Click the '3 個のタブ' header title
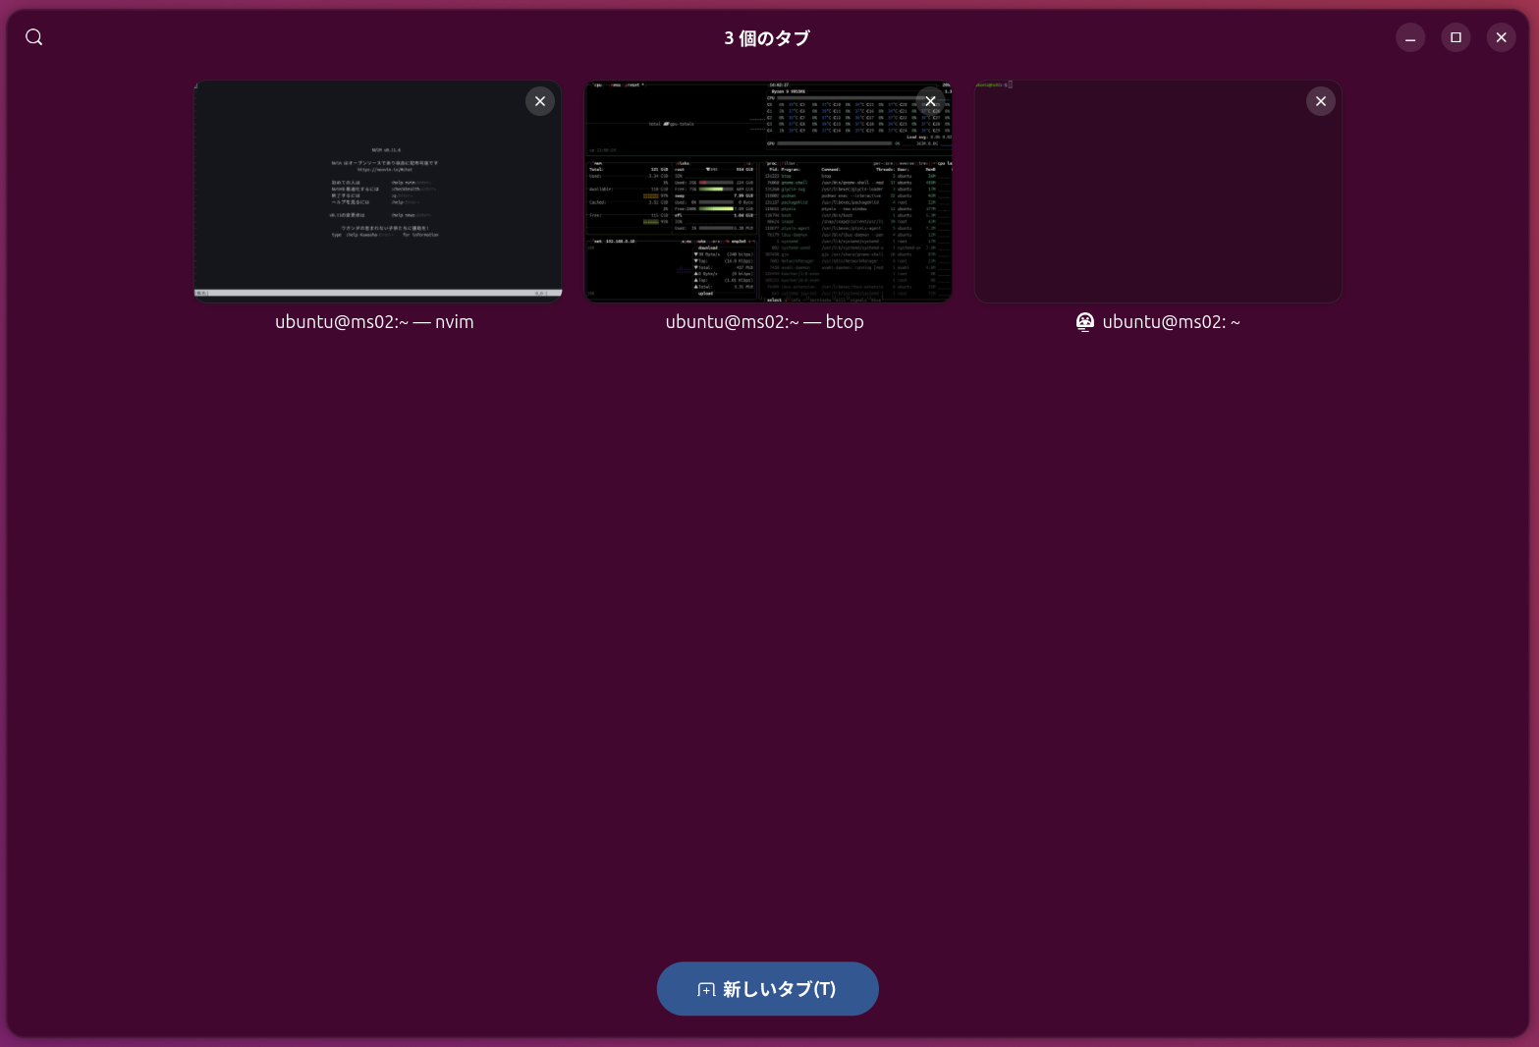The width and height of the screenshot is (1539, 1047). point(767,38)
